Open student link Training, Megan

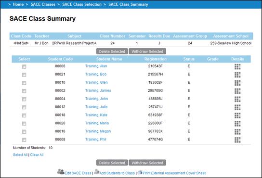coord(98,131)
